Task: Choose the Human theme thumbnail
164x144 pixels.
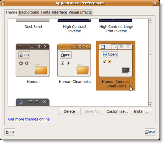Action: (x=33, y=60)
